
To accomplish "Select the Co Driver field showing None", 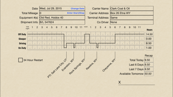I will (132, 22).
